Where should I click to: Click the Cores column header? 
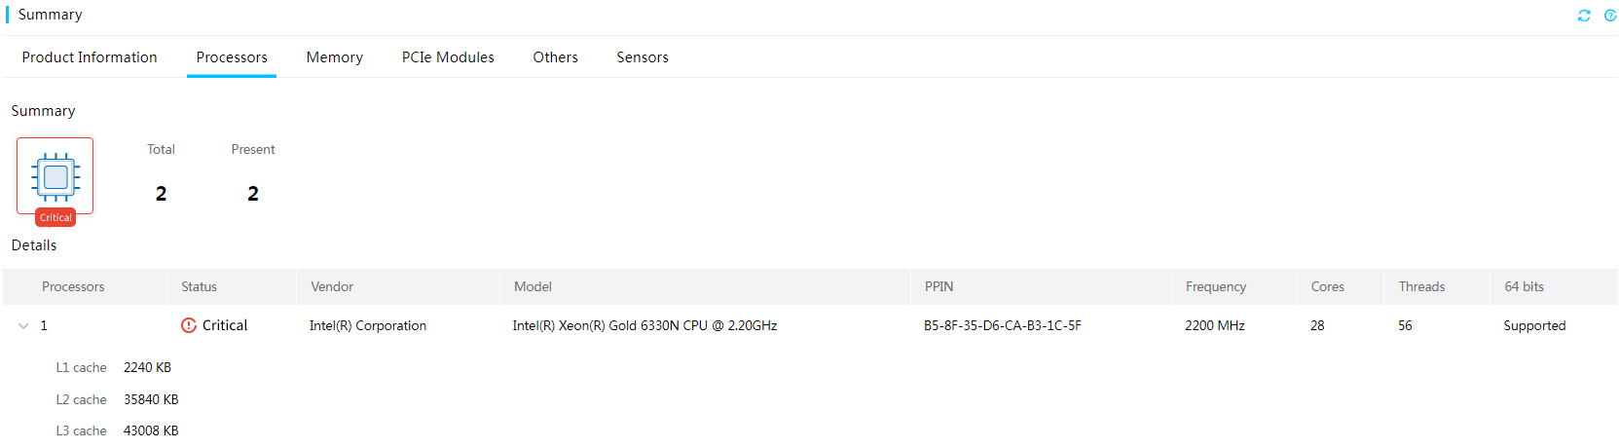point(1327,286)
